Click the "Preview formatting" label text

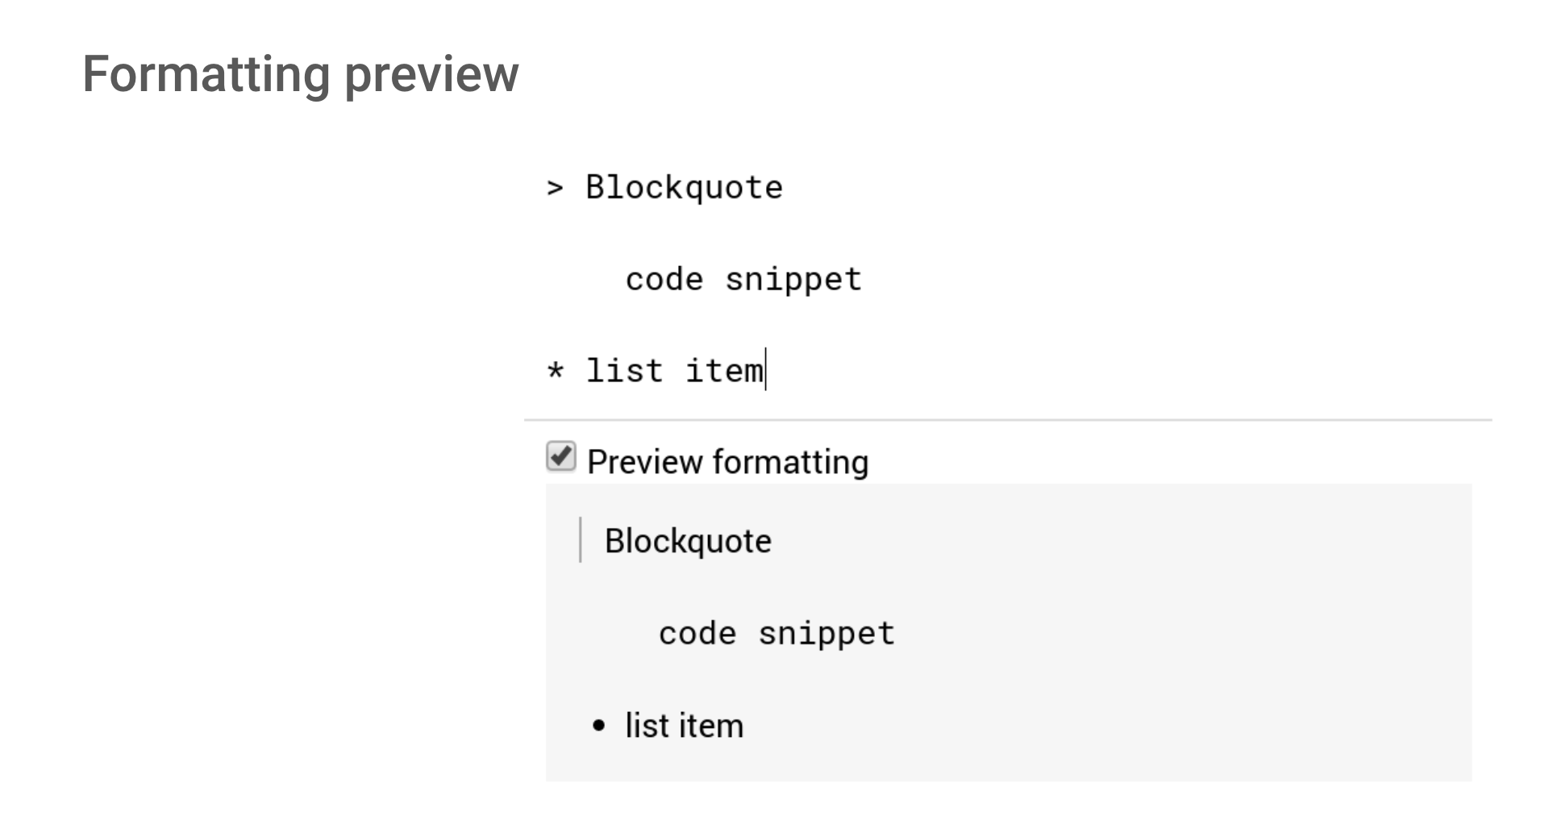click(727, 462)
